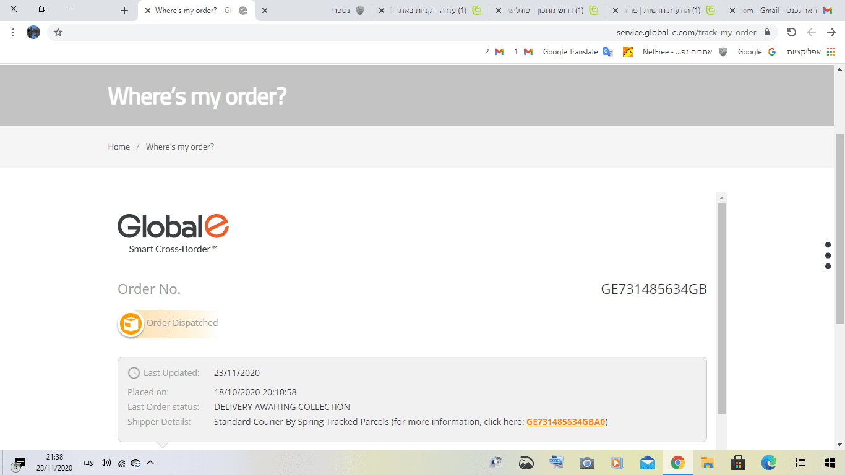Bookmark this page with the star icon
845x475 pixels.
pyautogui.click(x=58, y=32)
